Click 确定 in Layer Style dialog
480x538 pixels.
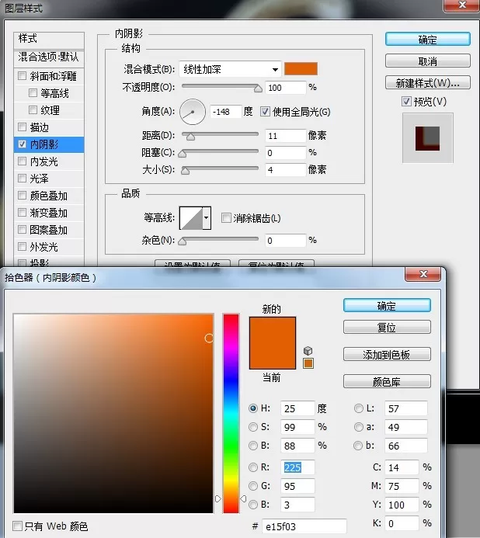tap(427, 40)
